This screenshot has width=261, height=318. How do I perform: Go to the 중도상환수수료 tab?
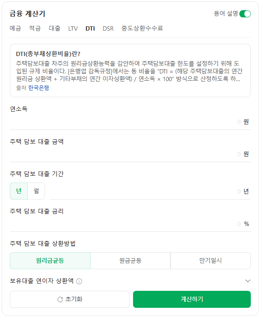click(x=142, y=28)
